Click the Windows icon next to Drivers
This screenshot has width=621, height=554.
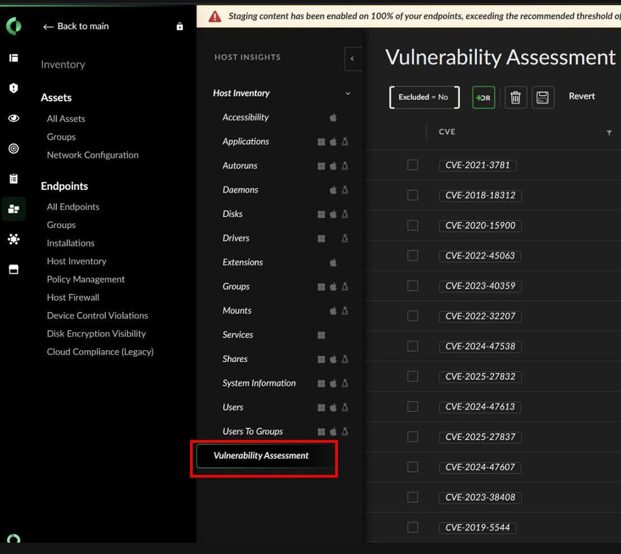tap(321, 238)
